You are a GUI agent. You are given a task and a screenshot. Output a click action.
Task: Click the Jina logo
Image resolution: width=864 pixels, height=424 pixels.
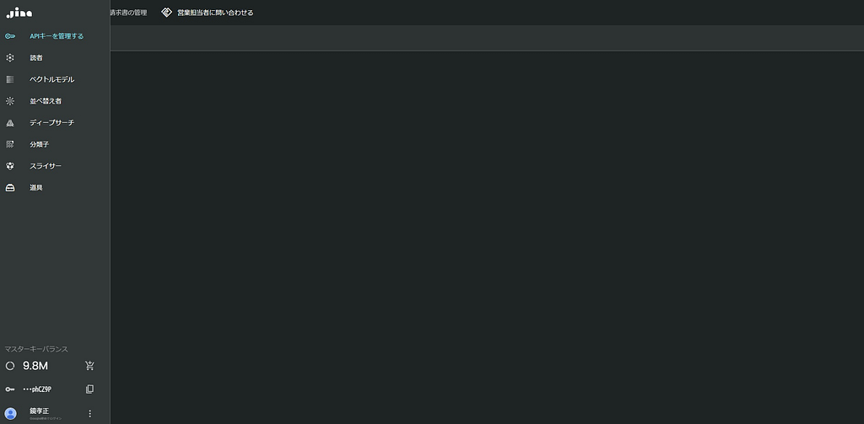pos(19,13)
